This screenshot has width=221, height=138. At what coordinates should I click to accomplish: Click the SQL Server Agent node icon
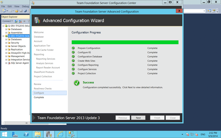pos(9,63)
